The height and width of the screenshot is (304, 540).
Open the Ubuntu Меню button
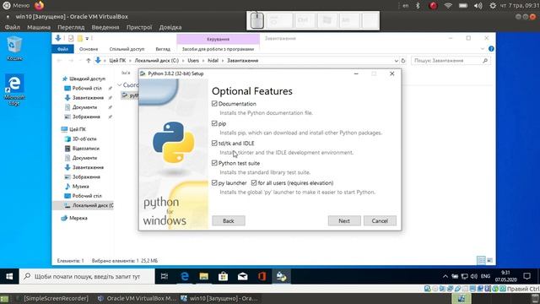(x=16, y=6)
